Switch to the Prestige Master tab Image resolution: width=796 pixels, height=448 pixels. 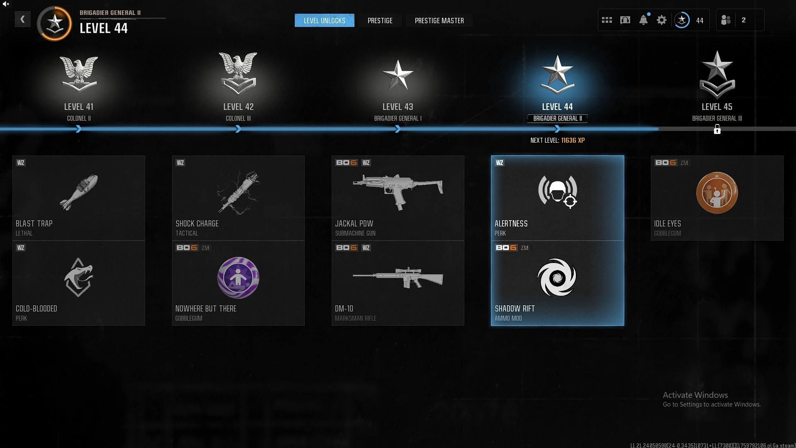pos(439,20)
